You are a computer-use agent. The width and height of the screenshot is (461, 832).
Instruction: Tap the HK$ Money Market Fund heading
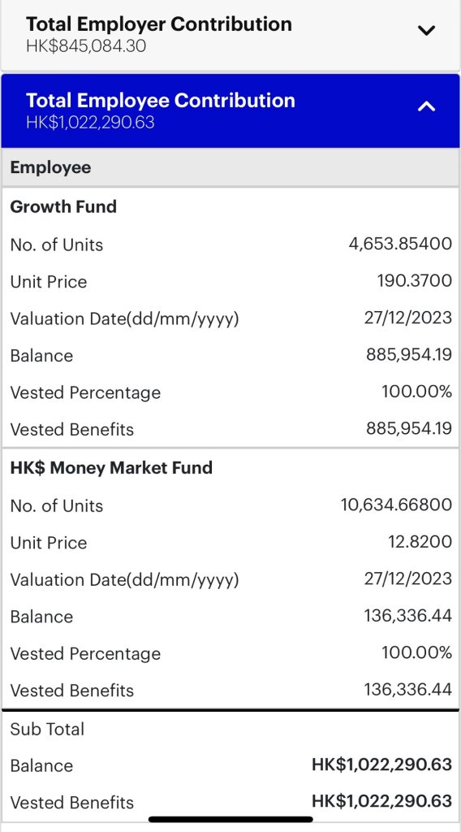click(111, 468)
